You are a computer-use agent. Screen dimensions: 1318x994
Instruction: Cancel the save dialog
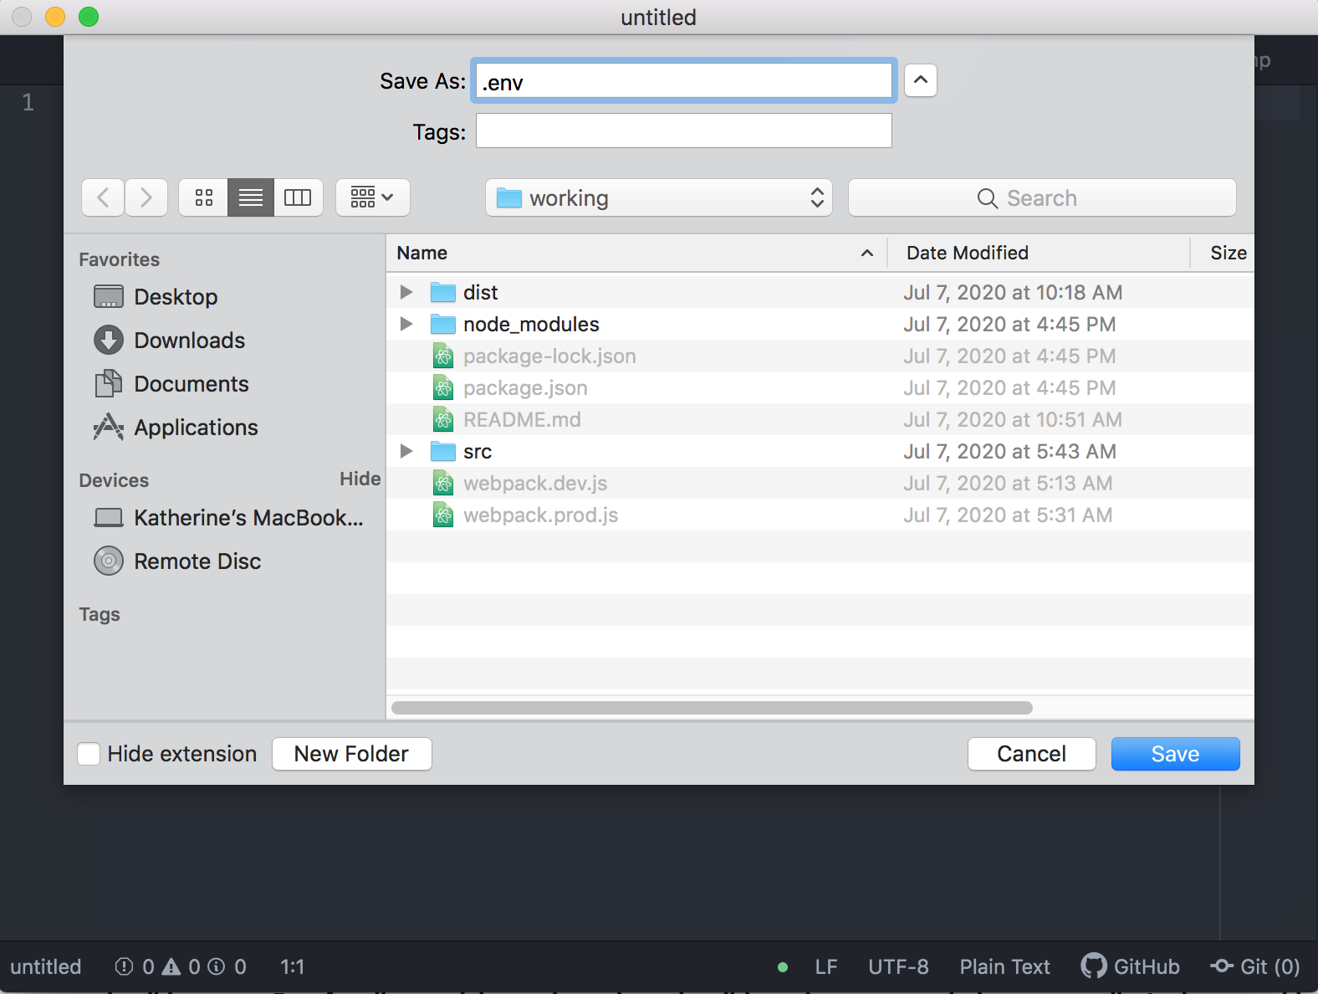pyautogui.click(x=1031, y=754)
